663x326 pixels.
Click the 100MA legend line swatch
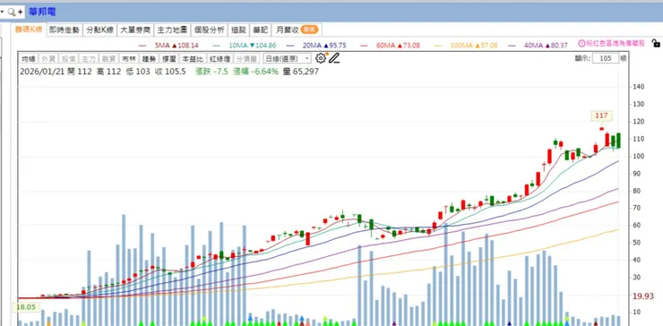point(438,46)
